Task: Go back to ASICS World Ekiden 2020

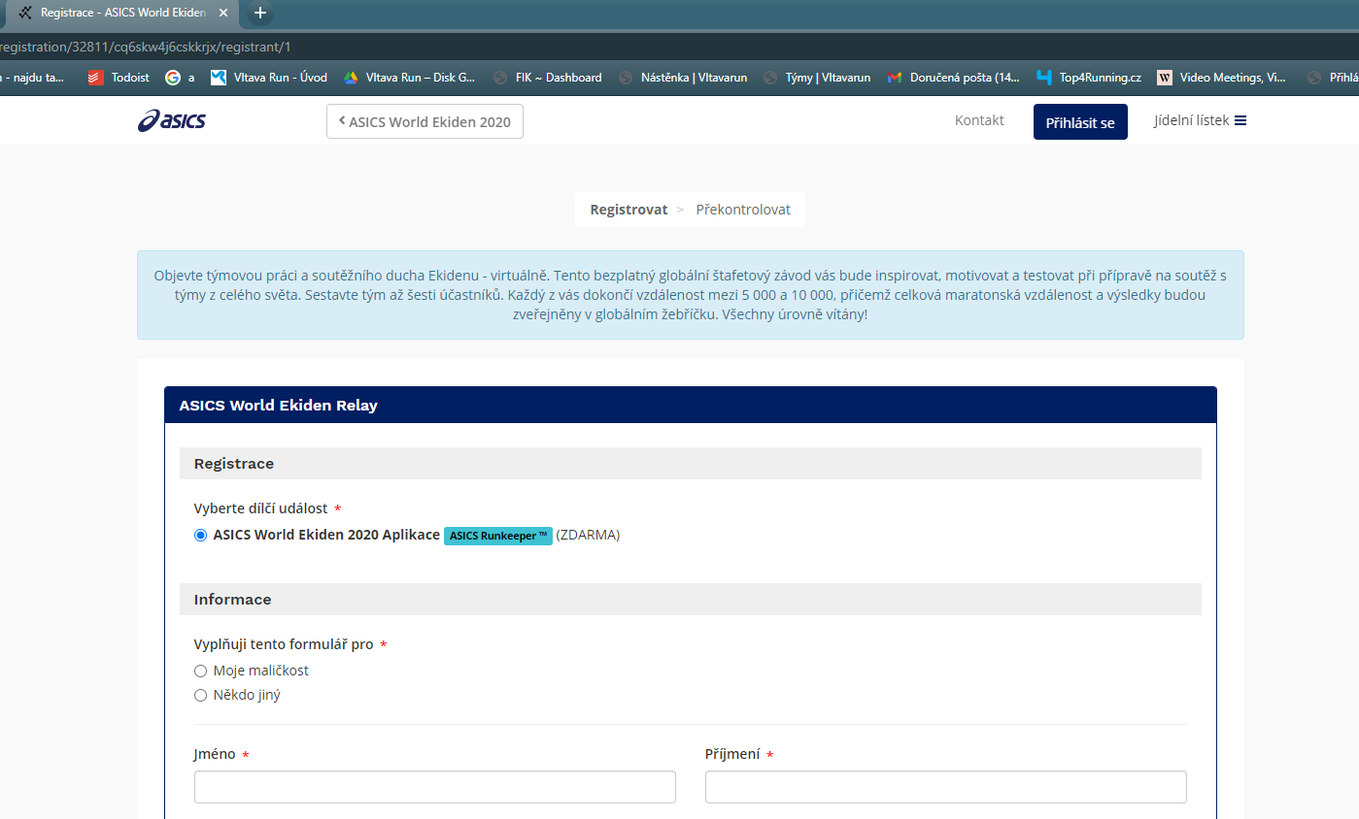Action: (x=425, y=121)
